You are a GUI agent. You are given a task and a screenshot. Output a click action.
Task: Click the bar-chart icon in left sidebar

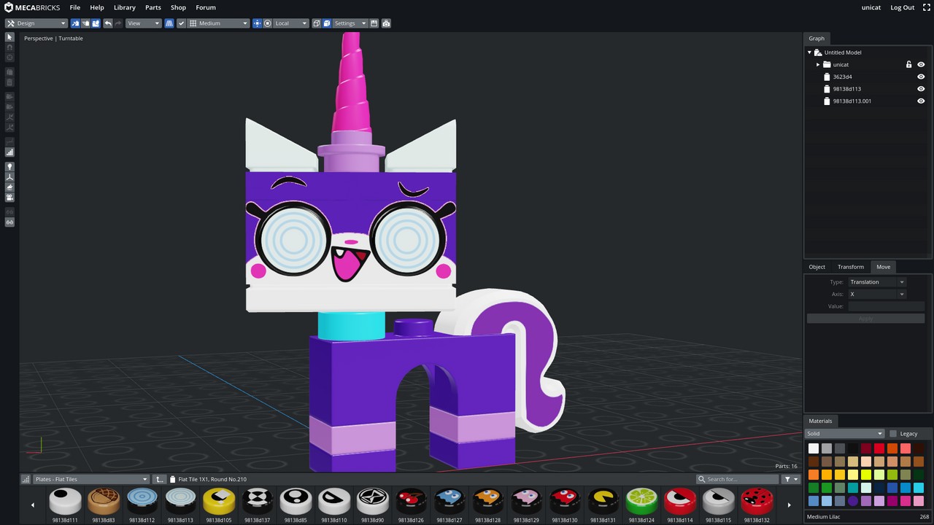click(9, 152)
